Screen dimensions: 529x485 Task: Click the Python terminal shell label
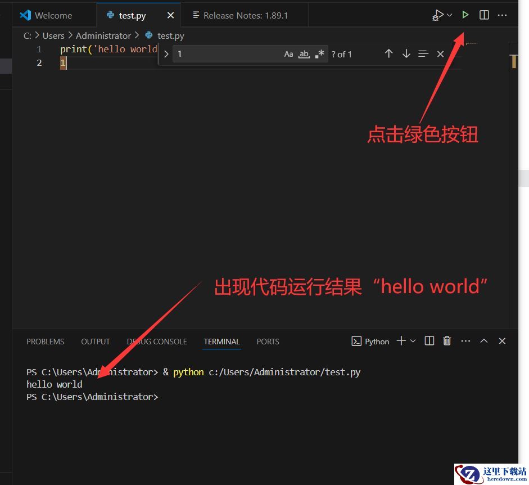pyautogui.click(x=370, y=342)
